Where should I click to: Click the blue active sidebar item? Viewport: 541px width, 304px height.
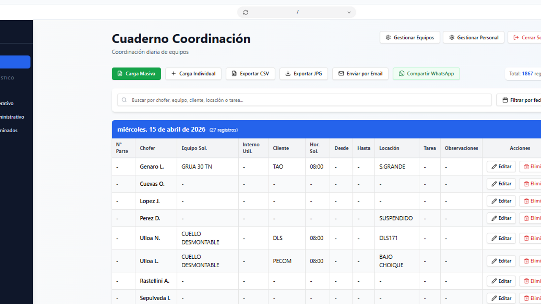(x=15, y=62)
